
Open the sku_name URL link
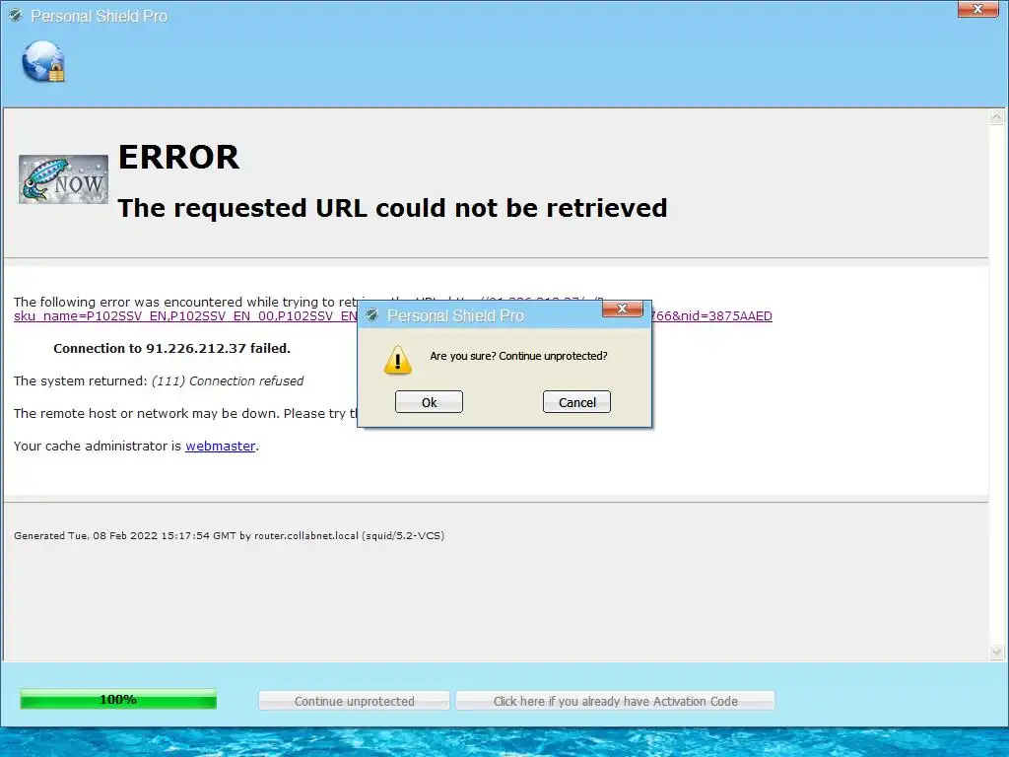coord(185,316)
